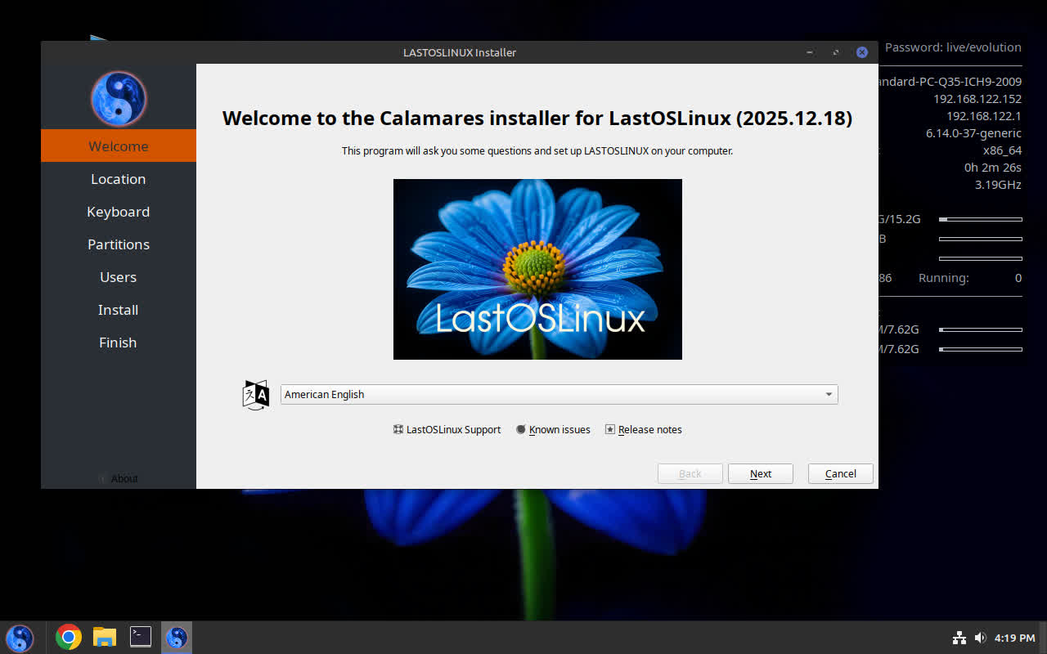This screenshot has height=654, width=1047.
Task: Go to the Location step
Action: pos(118,179)
